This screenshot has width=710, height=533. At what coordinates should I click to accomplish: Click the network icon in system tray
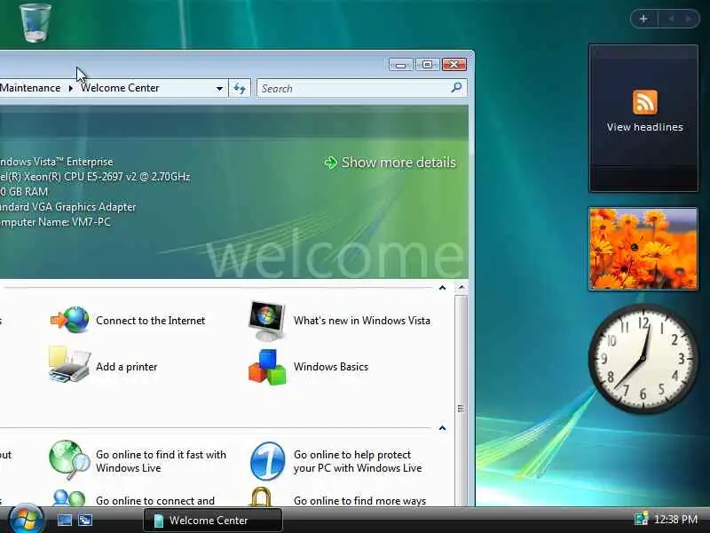(x=641, y=519)
